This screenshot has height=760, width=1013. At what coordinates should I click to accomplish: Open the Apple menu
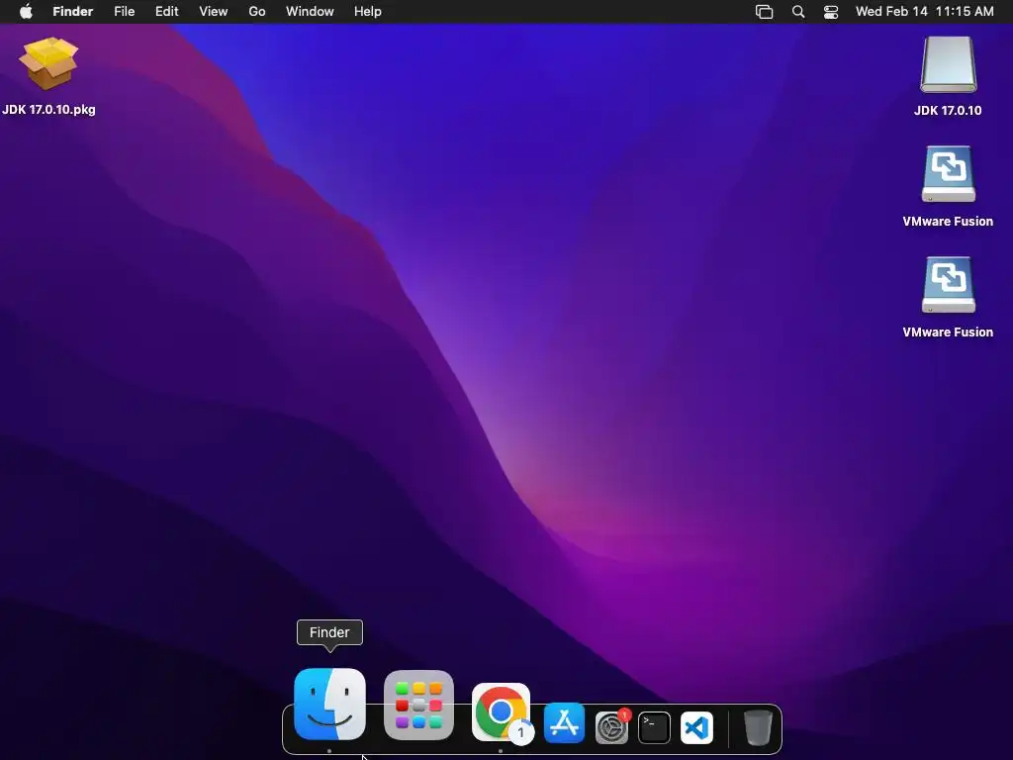point(26,12)
